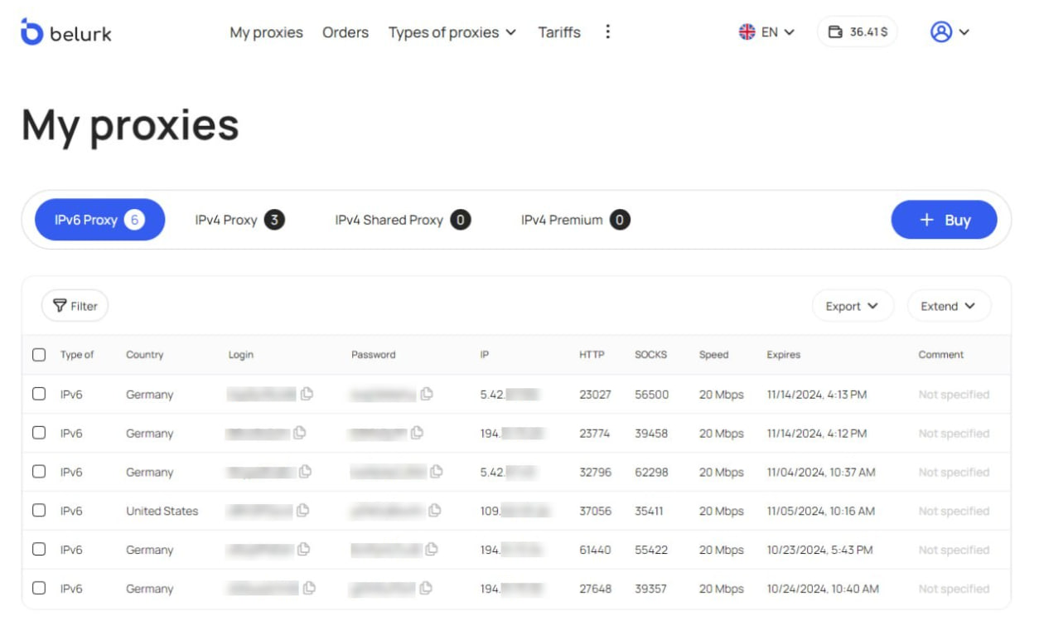Click the belurk logo icon
The image size is (1039, 621).
[31, 32]
